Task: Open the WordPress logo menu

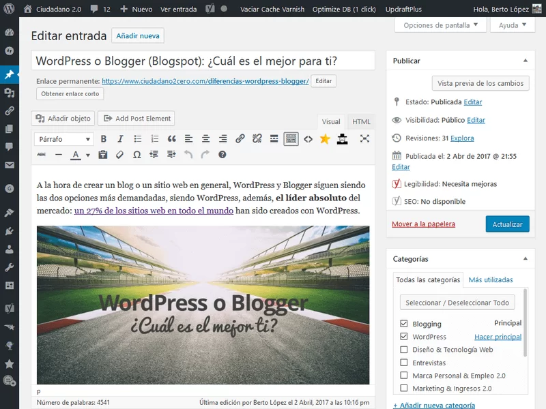Action: 9,9
